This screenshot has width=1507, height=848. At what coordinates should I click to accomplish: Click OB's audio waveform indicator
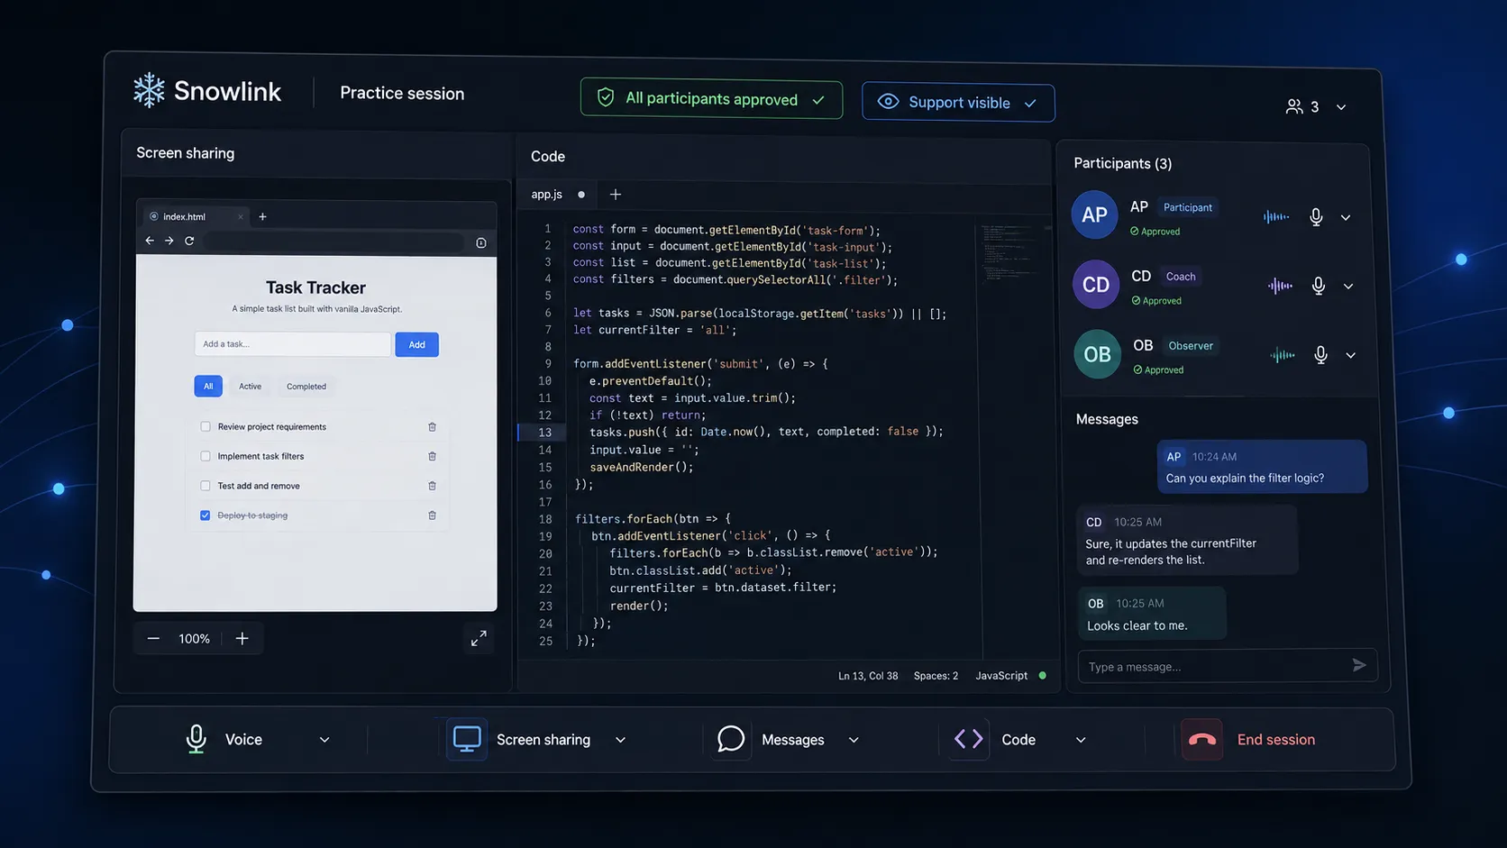[x=1283, y=355]
